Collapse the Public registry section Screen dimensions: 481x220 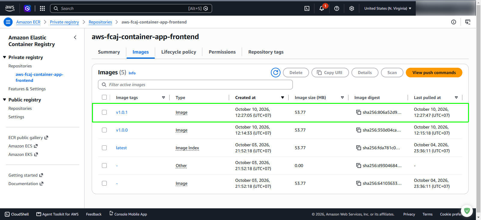(x=5, y=100)
